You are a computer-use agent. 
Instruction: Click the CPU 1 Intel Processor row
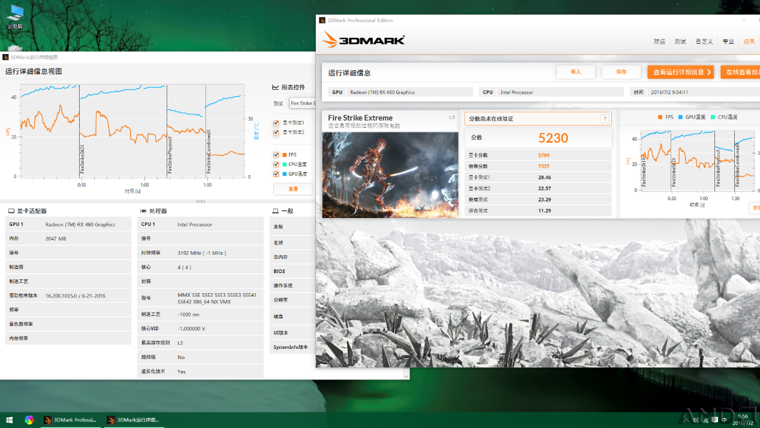click(200, 224)
